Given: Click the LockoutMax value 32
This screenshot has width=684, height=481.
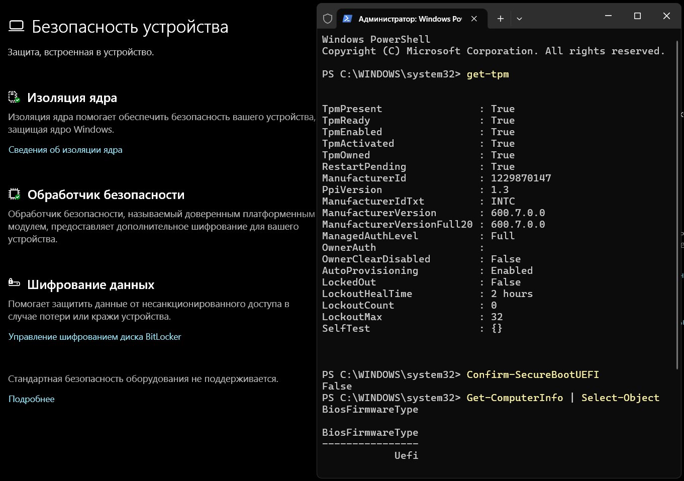Looking at the screenshot, I should [x=497, y=317].
